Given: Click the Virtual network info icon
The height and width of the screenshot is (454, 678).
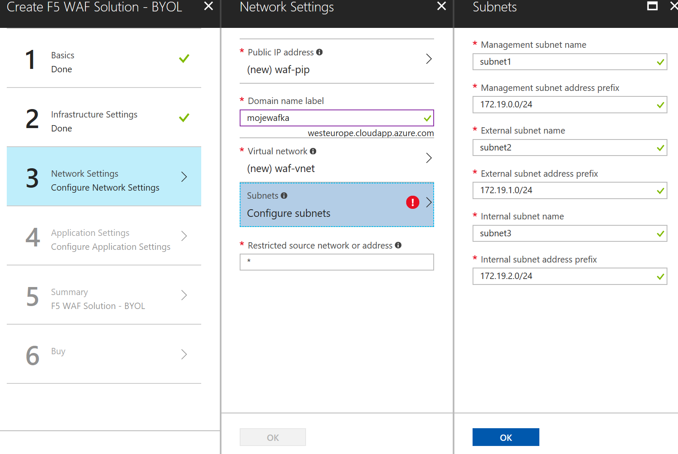Looking at the screenshot, I should (313, 151).
